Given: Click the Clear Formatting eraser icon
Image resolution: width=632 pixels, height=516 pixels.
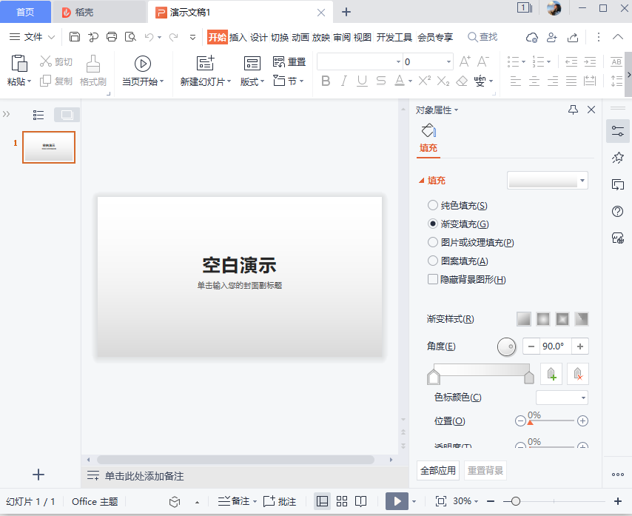Looking at the screenshot, I should click(462, 81).
